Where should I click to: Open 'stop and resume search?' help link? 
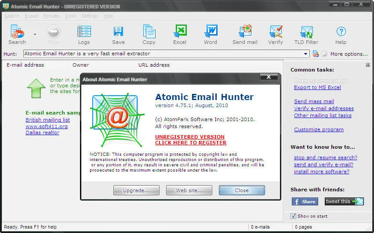point(326,158)
